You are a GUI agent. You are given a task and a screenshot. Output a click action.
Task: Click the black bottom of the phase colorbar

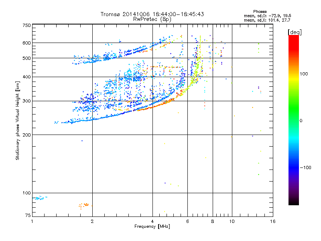(294, 203)
